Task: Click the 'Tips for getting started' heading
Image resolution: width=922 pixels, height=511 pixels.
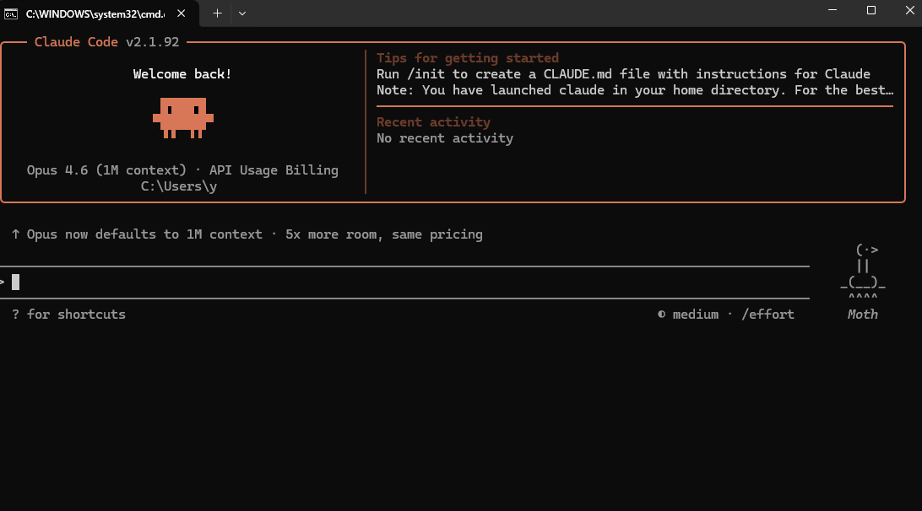Action: coord(468,58)
